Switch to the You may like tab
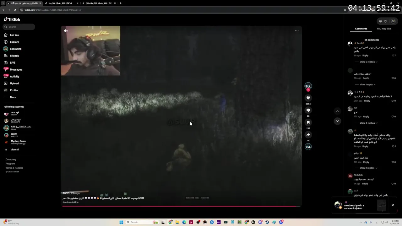Image resolution: width=402 pixels, height=226 pixels. [x=384, y=29]
